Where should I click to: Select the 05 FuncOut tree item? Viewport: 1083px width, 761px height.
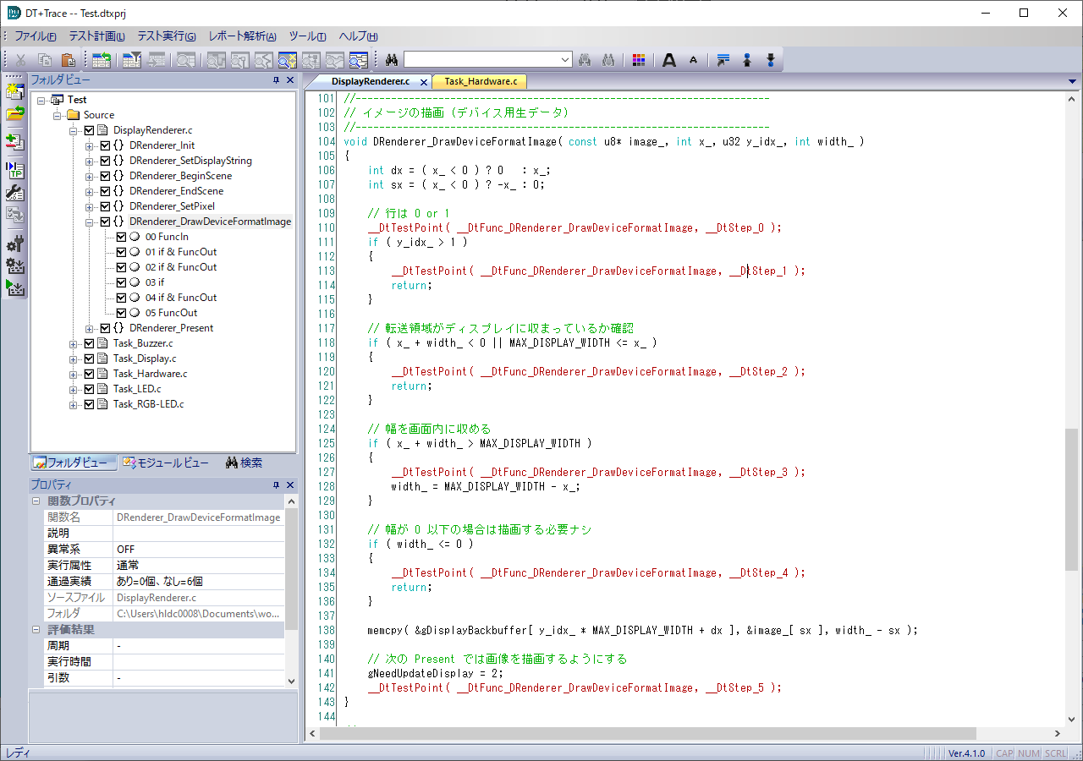171,313
